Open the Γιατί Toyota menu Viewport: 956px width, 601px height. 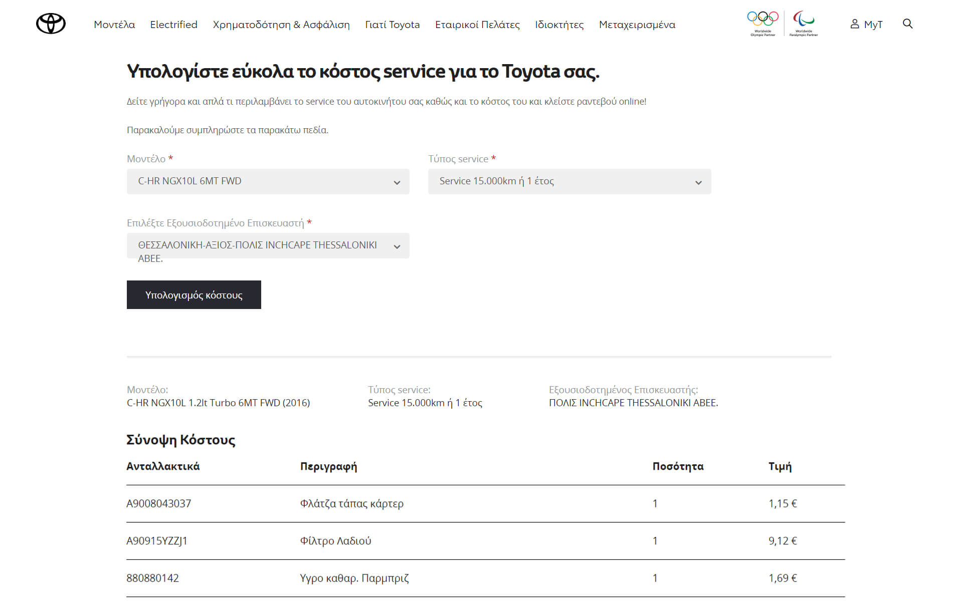coord(392,25)
